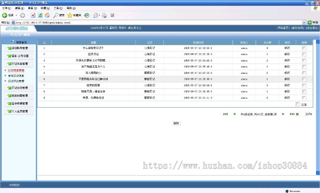The width and height of the screenshot is (320, 193).
Task: Click the Internet zone globe in status bar
Action: [287, 191]
